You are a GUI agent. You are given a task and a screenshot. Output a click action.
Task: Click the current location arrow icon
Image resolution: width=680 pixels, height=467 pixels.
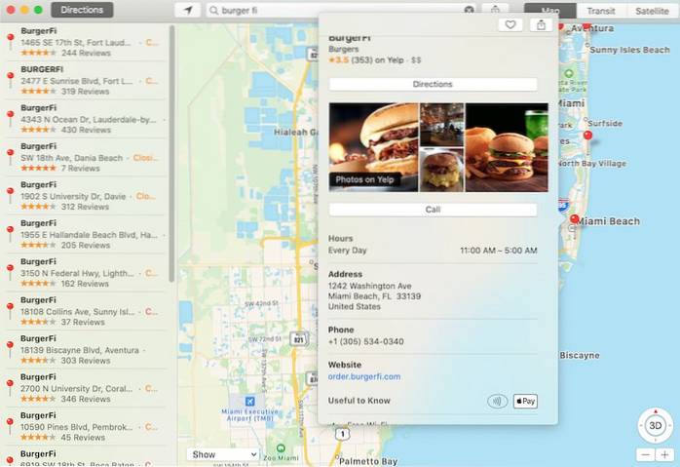pos(188,10)
